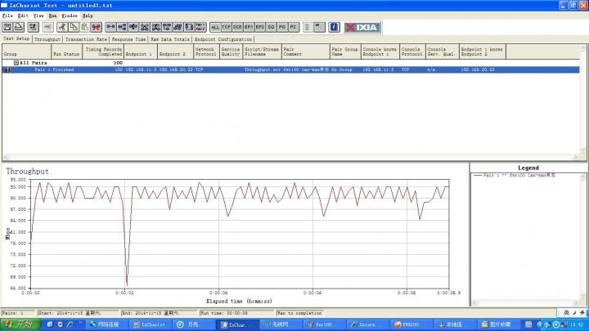
Task: Click the Copy toolbar icon
Action: [x=74, y=27]
